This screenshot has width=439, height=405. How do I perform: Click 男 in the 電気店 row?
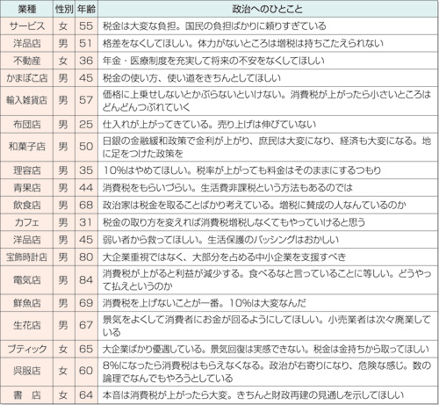(63, 280)
